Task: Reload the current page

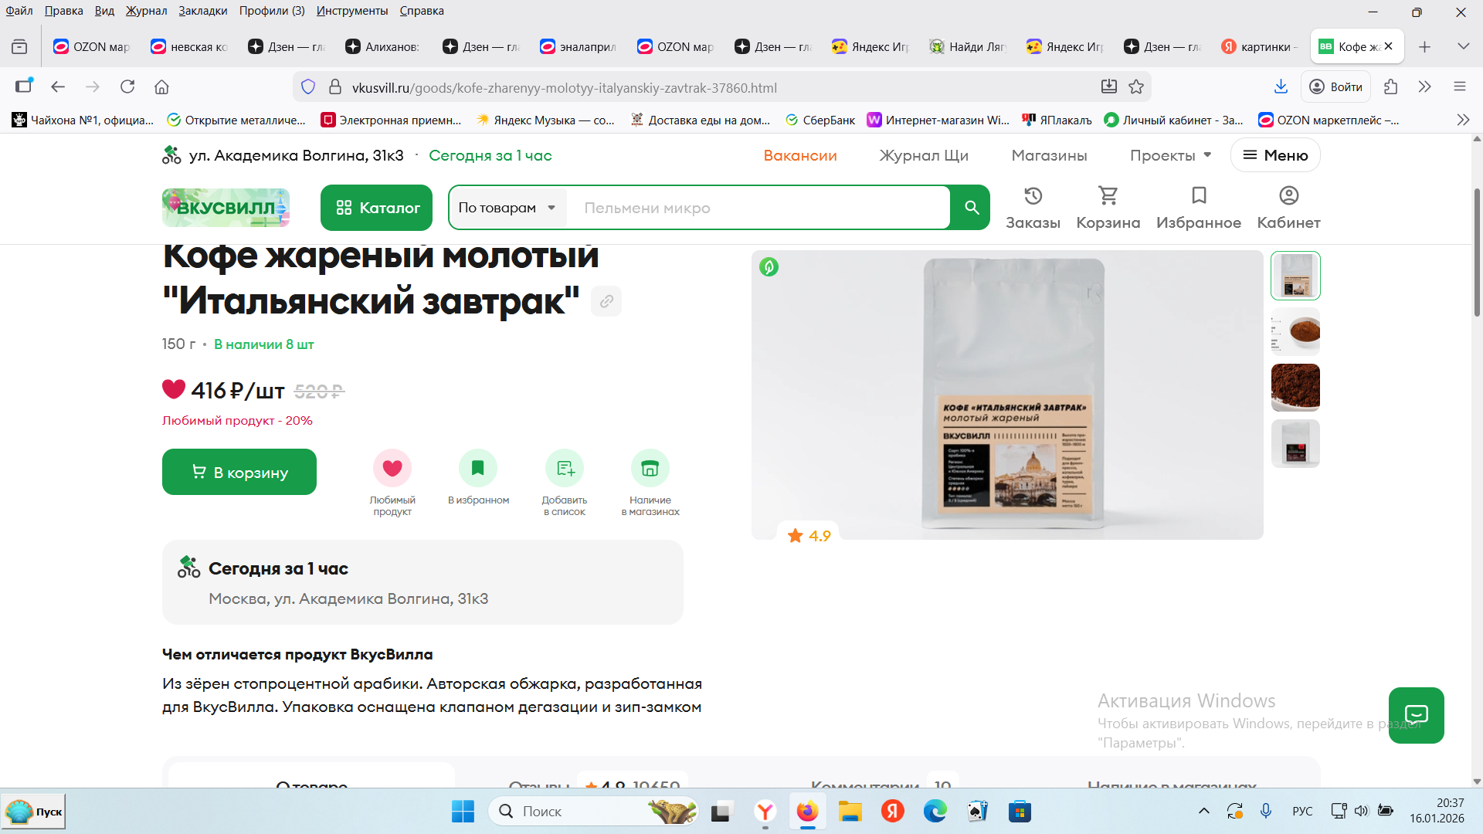Action: (127, 86)
